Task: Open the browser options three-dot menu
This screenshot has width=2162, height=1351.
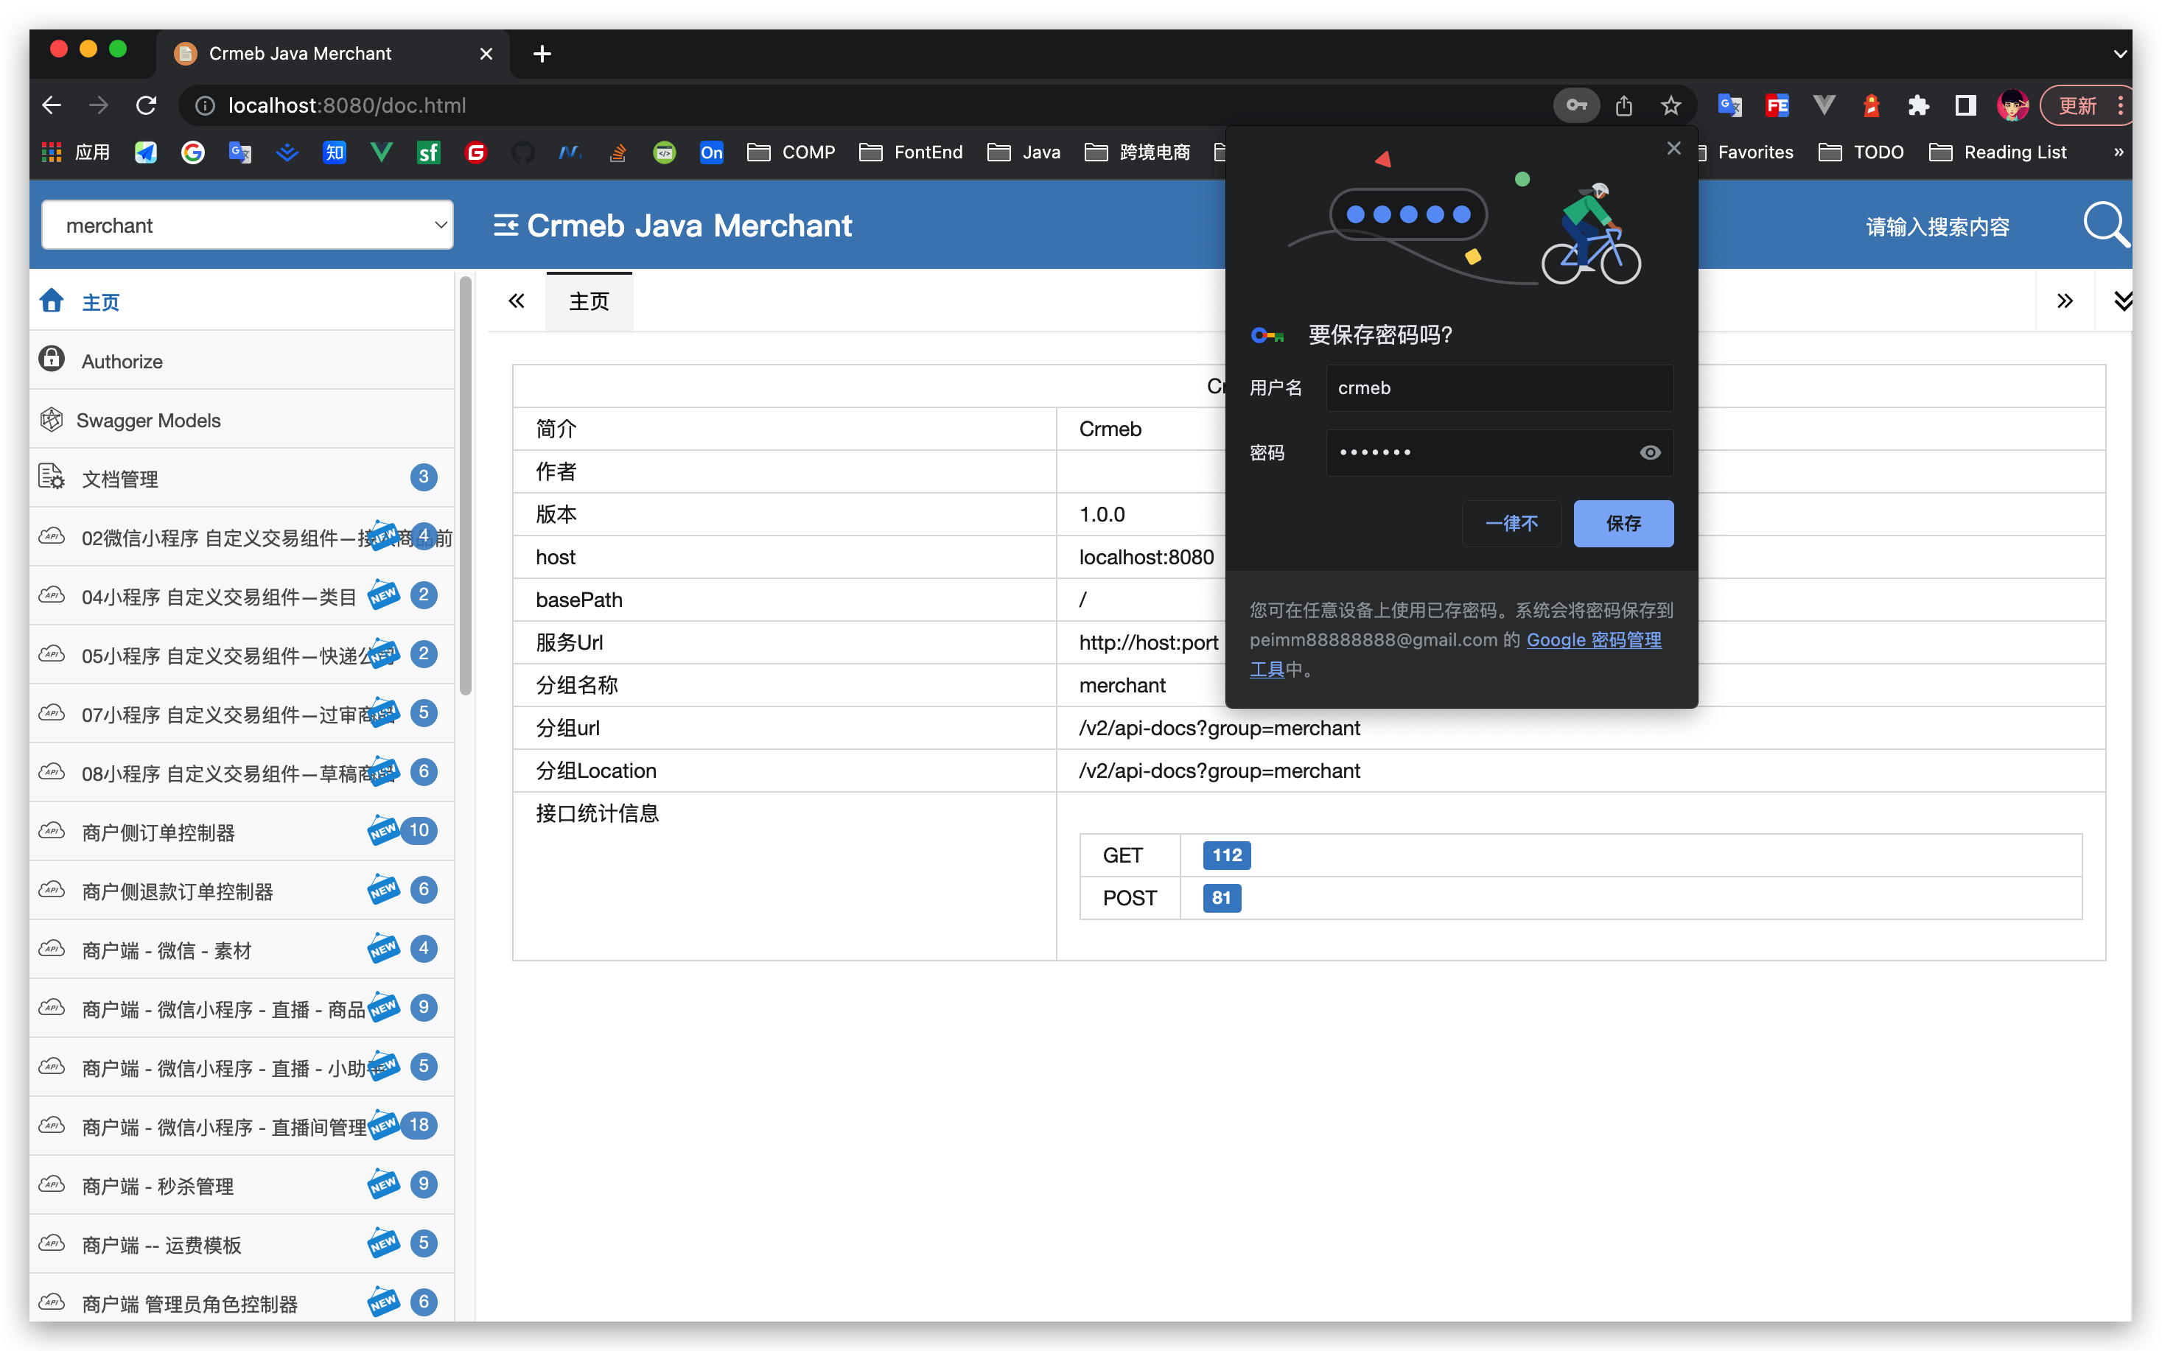Action: point(2120,105)
